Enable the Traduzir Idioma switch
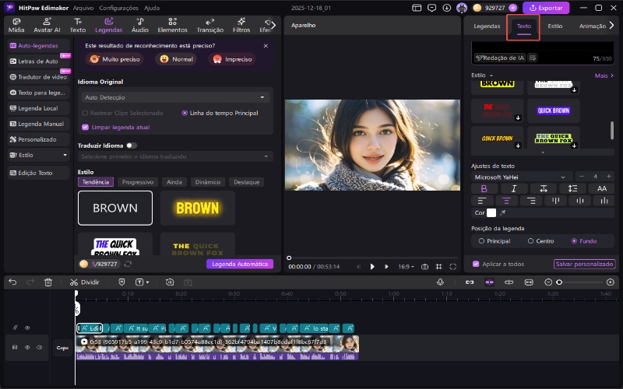Image resolution: width=623 pixels, height=389 pixels. pyautogui.click(x=131, y=145)
